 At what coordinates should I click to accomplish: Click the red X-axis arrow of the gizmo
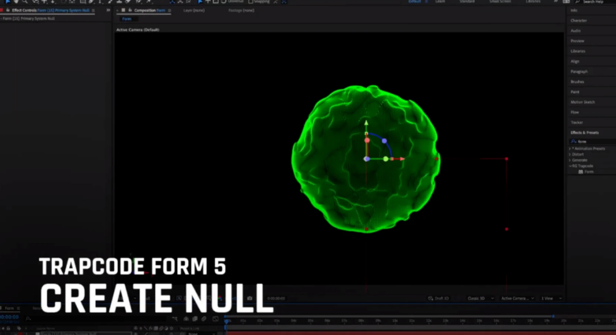click(x=402, y=159)
